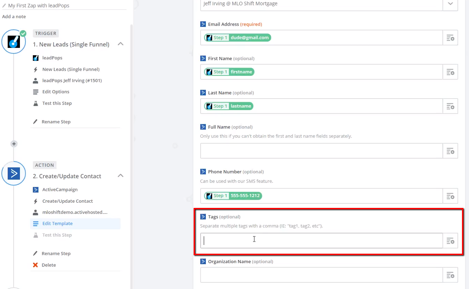Click the pencil icon of action Rename Step
The width and height of the screenshot is (469, 289).
point(35,253)
